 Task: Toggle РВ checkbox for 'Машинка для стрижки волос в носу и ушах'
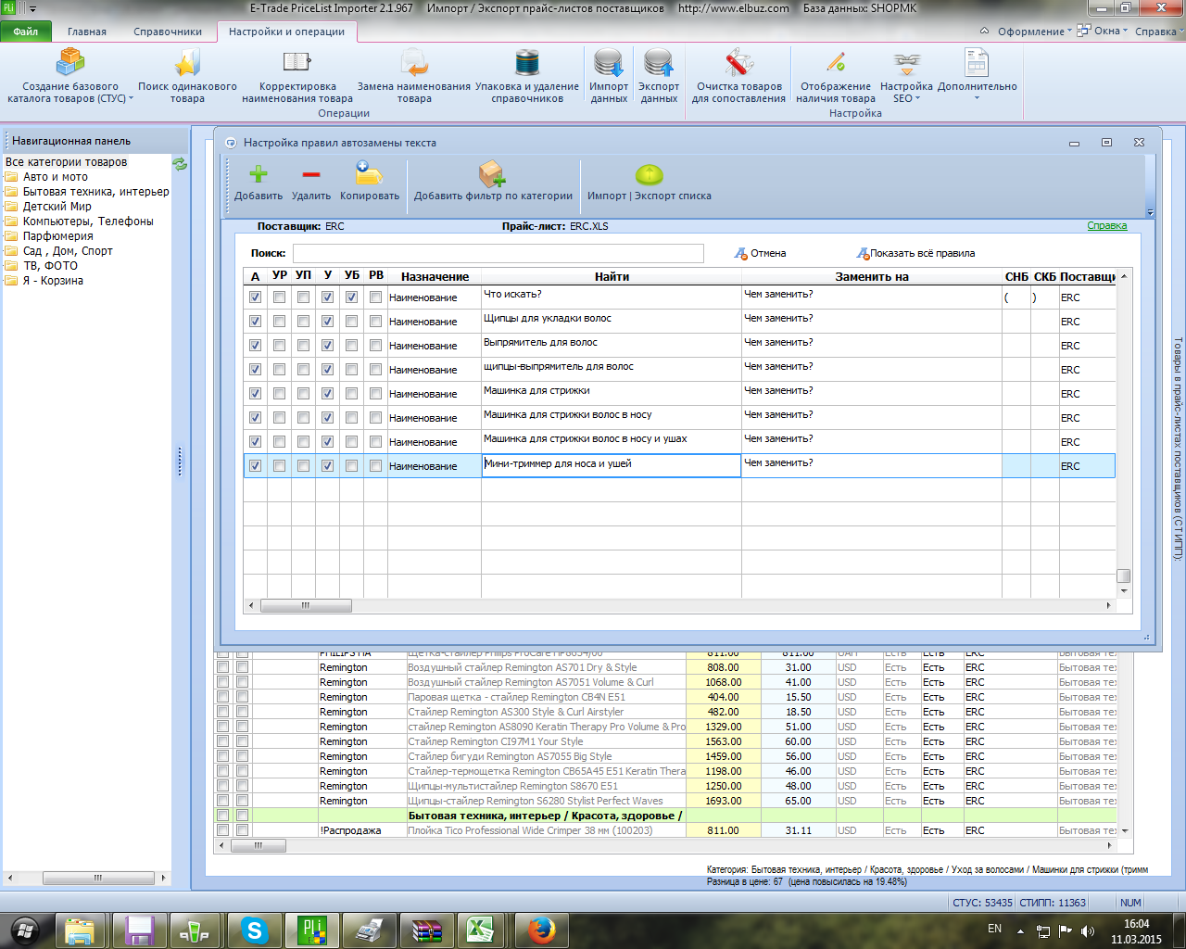(x=375, y=442)
